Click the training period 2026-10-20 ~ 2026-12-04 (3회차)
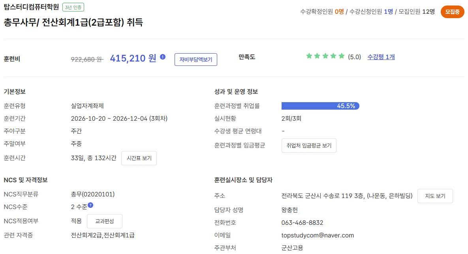The height and width of the screenshot is (254, 468). 119,119
